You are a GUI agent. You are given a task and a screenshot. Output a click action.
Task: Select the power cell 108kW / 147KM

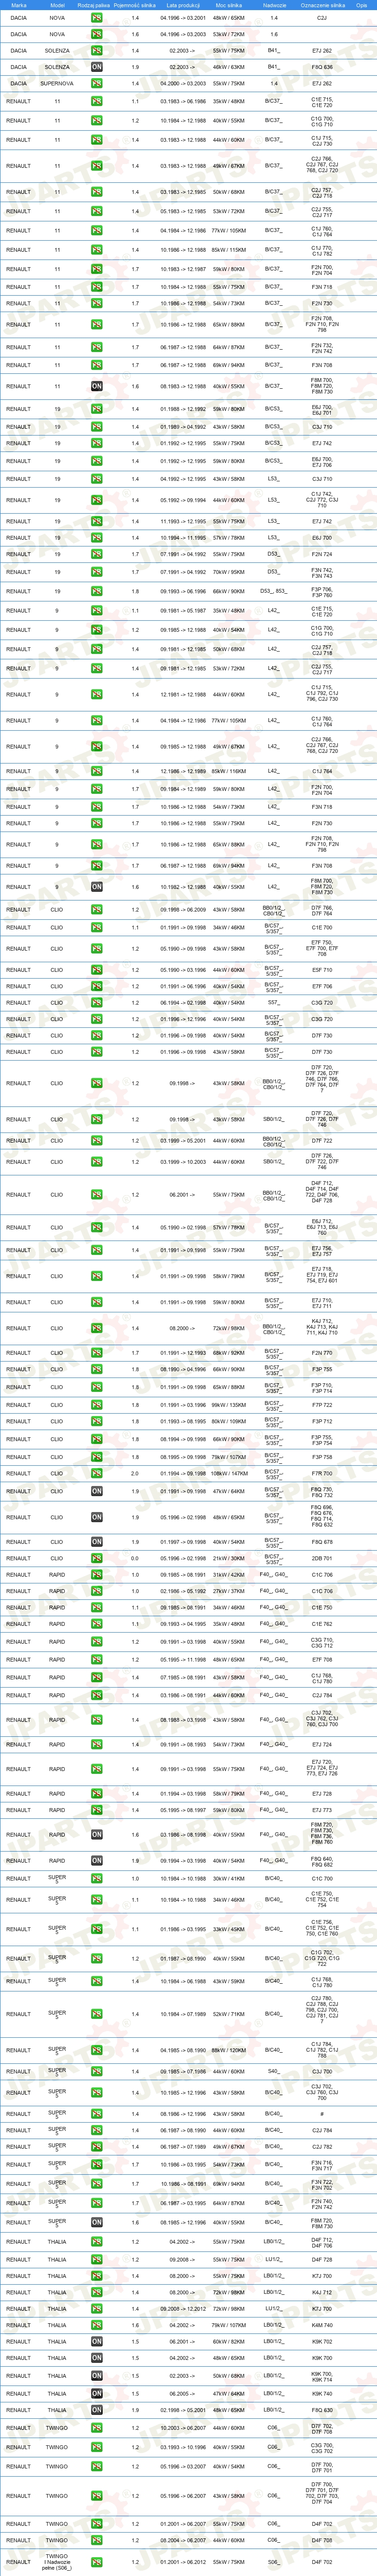pyautogui.click(x=229, y=1473)
